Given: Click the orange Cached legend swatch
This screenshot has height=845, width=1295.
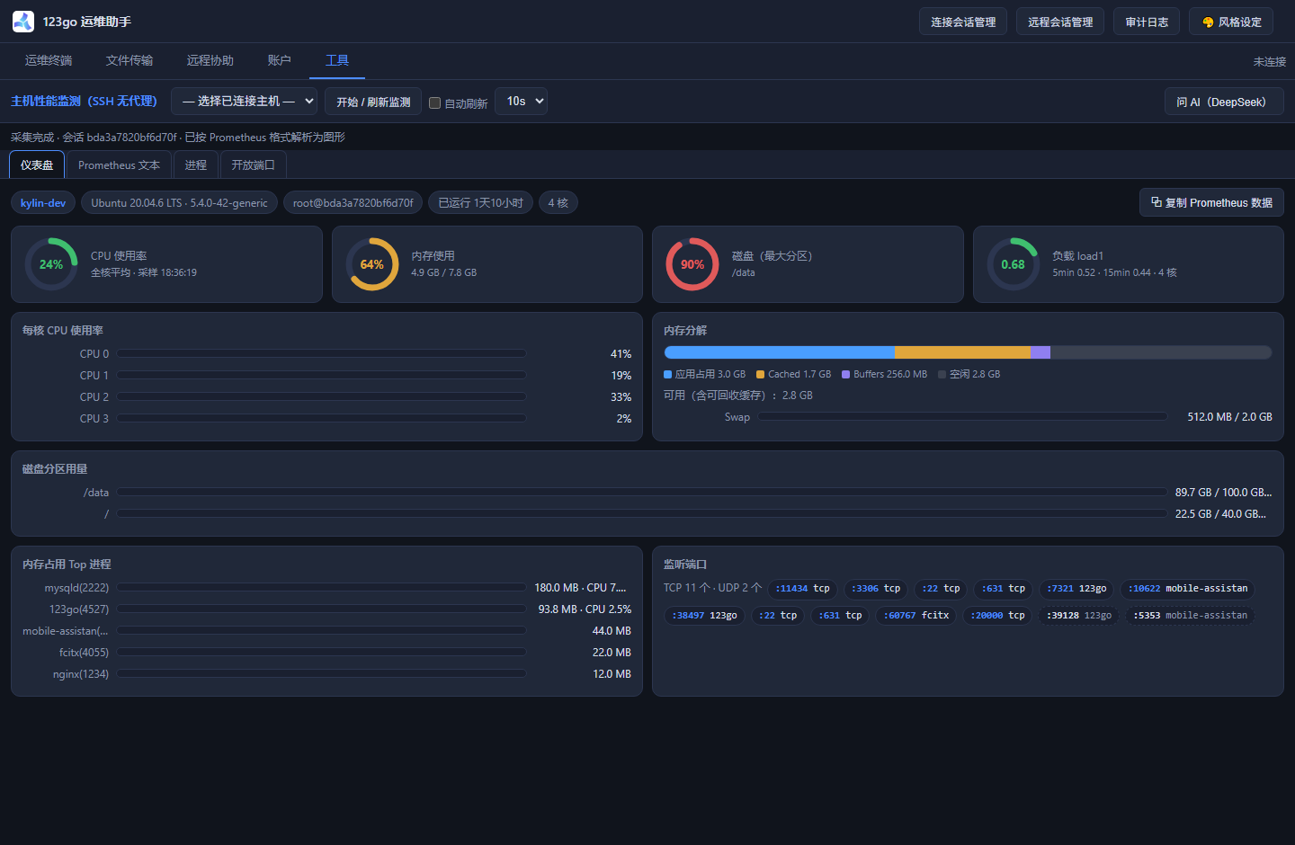Looking at the screenshot, I should pyautogui.click(x=761, y=375).
